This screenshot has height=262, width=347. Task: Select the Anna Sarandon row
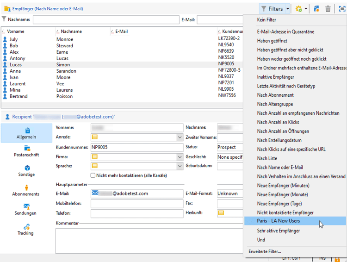122,71
